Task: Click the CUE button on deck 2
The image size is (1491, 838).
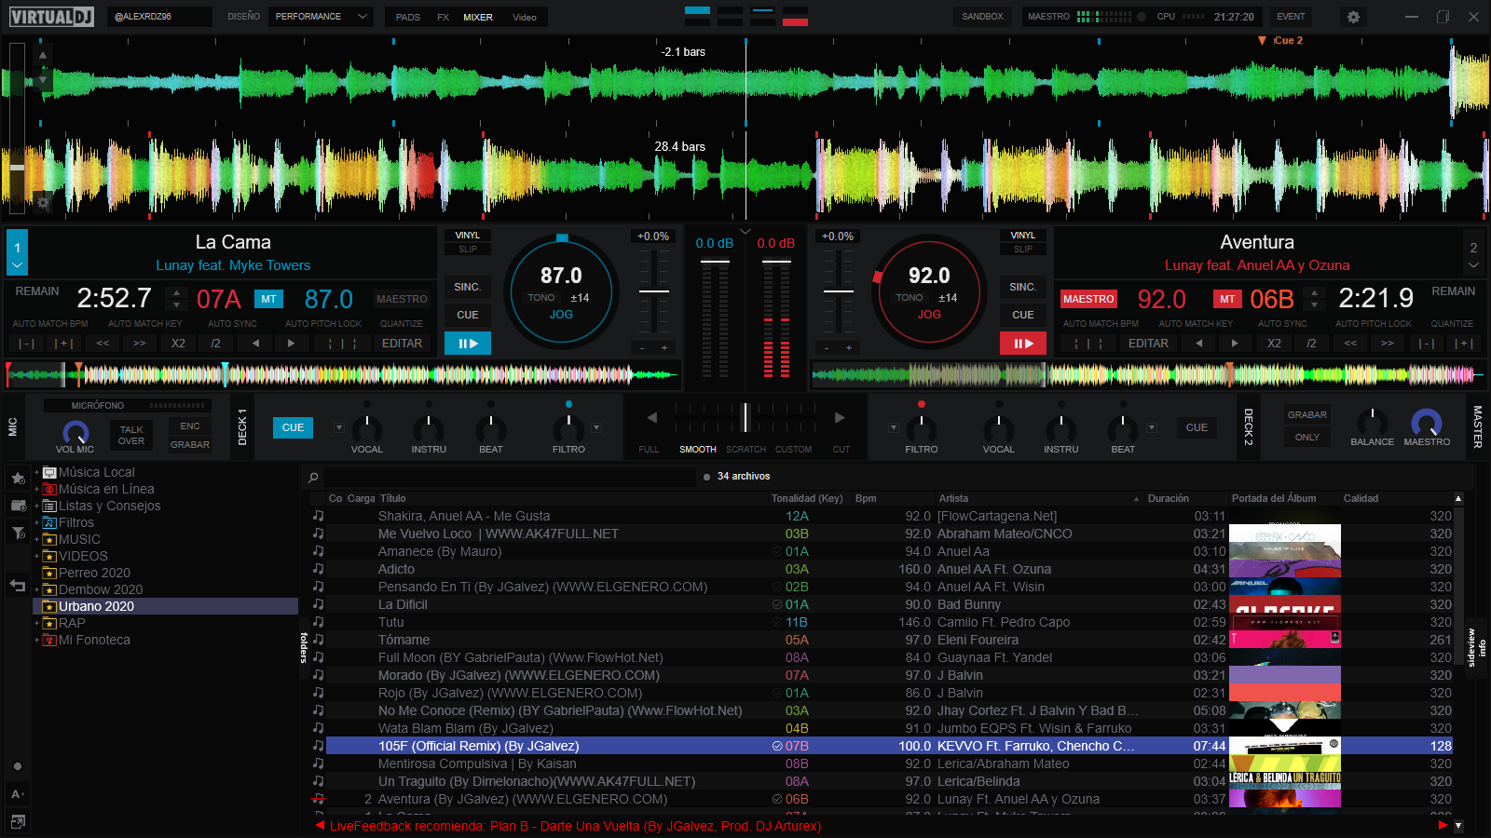Action: tap(1023, 315)
